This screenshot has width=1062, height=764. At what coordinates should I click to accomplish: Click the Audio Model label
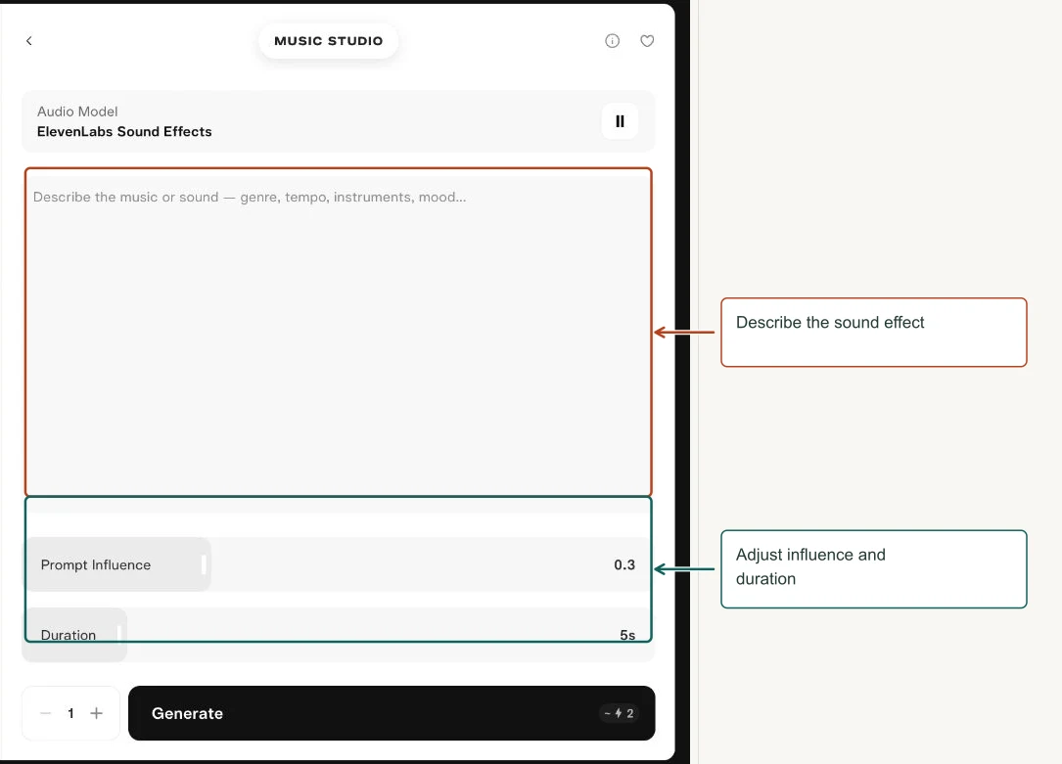77,112
